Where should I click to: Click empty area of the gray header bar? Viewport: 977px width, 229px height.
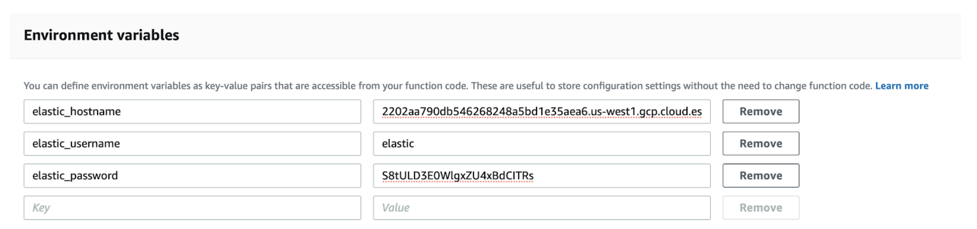point(543,36)
